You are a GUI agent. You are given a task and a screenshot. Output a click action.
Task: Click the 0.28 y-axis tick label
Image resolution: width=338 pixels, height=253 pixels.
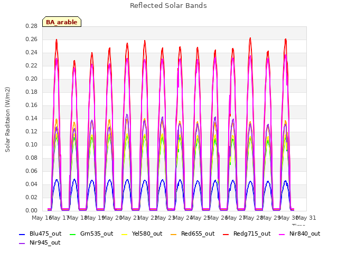(x=32, y=26)
